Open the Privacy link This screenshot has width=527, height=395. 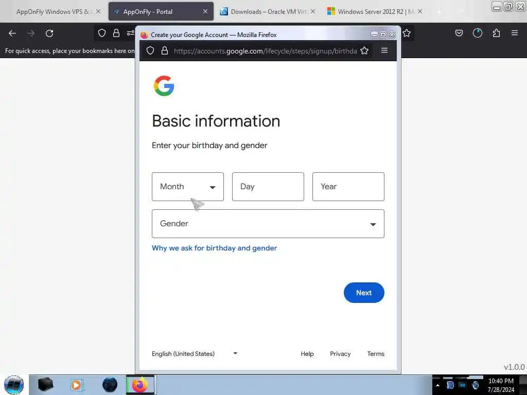pyautogui.click(x=340, y=354)
